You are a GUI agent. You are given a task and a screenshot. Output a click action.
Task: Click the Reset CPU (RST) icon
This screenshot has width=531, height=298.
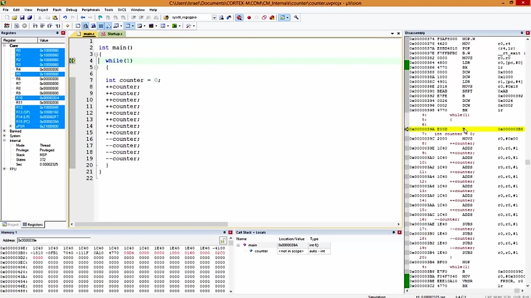[6, 26]
